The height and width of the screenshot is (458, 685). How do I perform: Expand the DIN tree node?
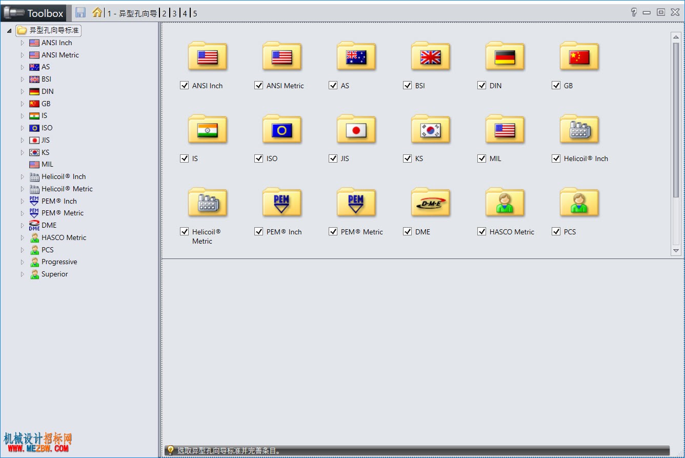(x=22, y=91)
